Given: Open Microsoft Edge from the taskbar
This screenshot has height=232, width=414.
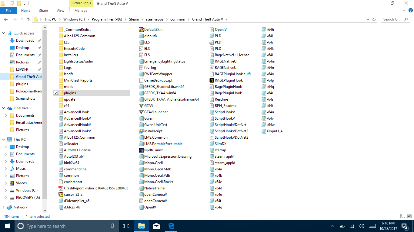Looking at the screenshot, I should pyautogui.click(x=171, y=226).
